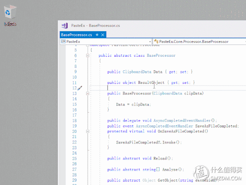This screenshot has height=185, width=246.
Task: Click line number 25 in the margin
Action: [x=74, y=158]
